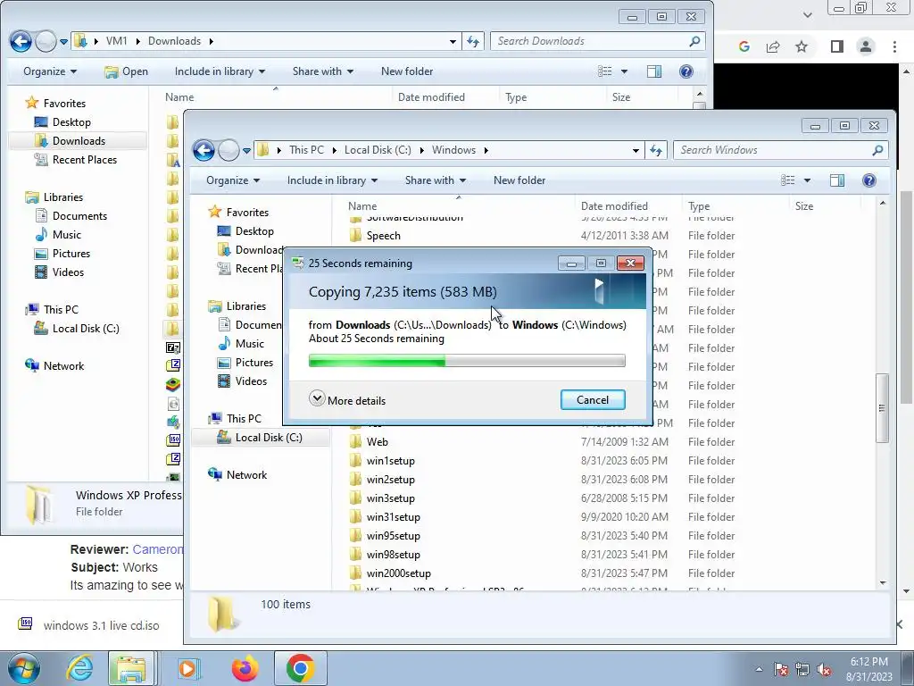Click the muted volume tray icon
Image resolution: width=914 pixels, height=686 pixels.
[x=824, y=670]
